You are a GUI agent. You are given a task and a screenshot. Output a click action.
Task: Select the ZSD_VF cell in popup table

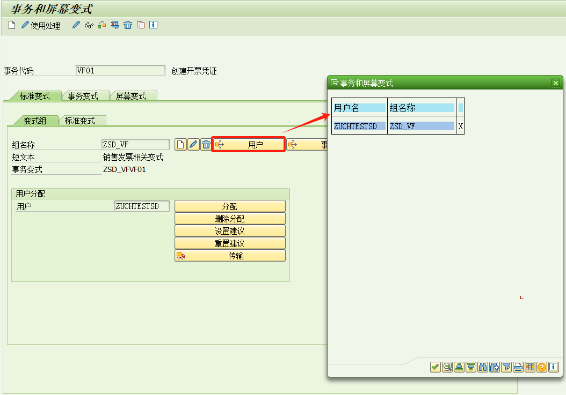pos(422,126)
